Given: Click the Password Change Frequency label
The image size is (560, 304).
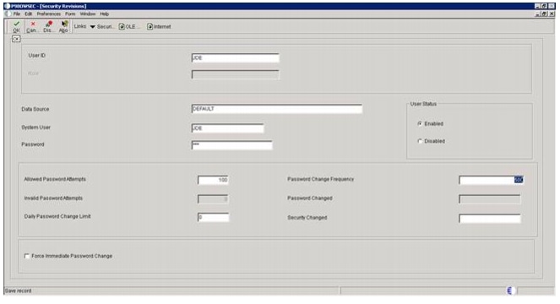Looking at the screenshot, I should click(321, 179).
